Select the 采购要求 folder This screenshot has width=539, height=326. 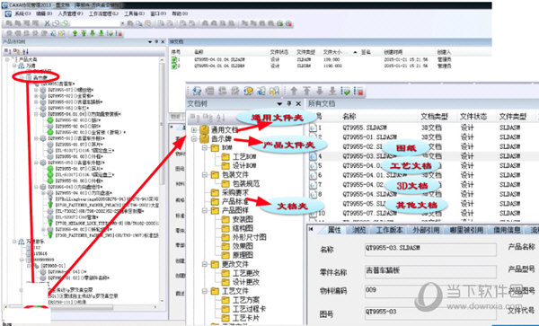(x=230, y=193)
